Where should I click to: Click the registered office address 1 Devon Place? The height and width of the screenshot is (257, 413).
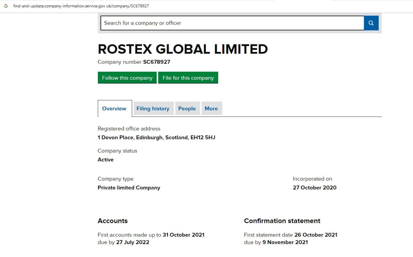156,137
